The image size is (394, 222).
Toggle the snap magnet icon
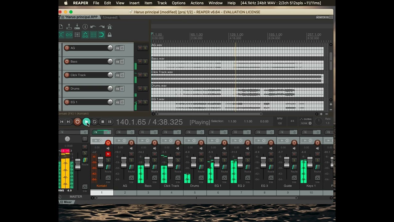tap(101, 35)
